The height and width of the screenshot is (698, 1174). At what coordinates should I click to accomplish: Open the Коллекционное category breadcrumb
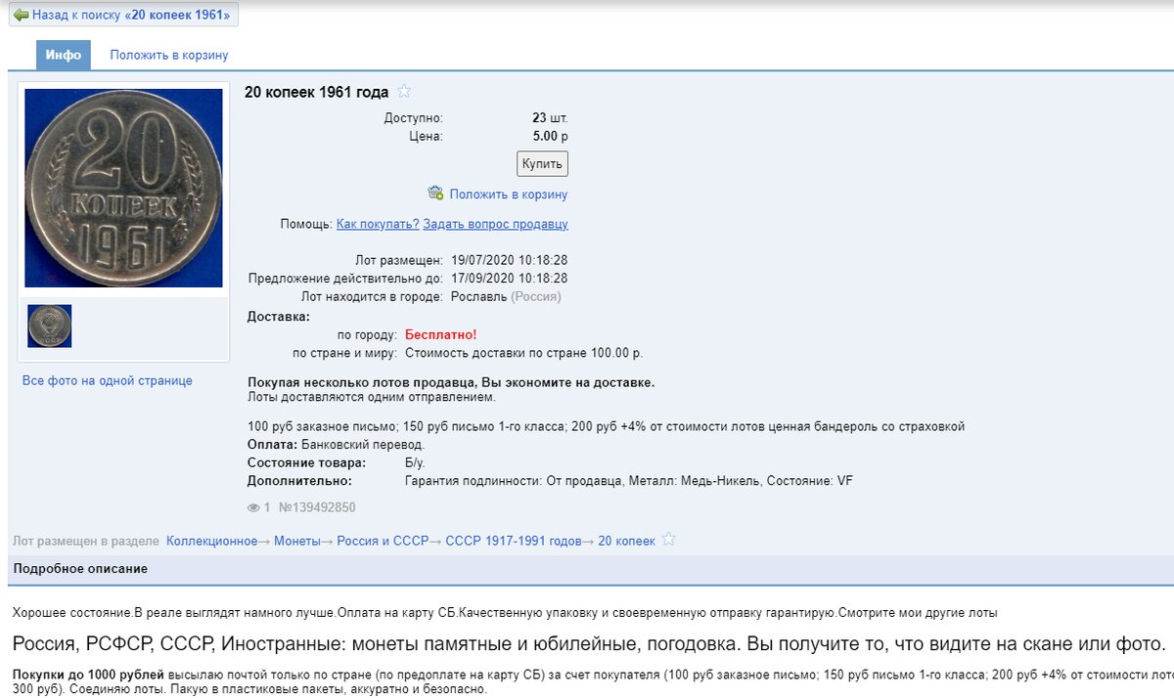pos(212,541)
